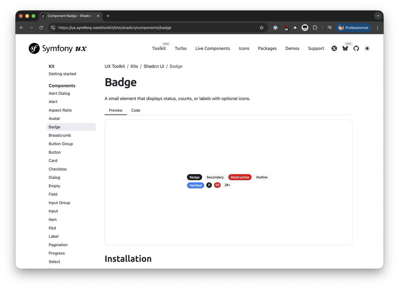Click the browser back arrow
This screenshot has width=399, height=289.
pyautogui.click(x=22, y=28)
